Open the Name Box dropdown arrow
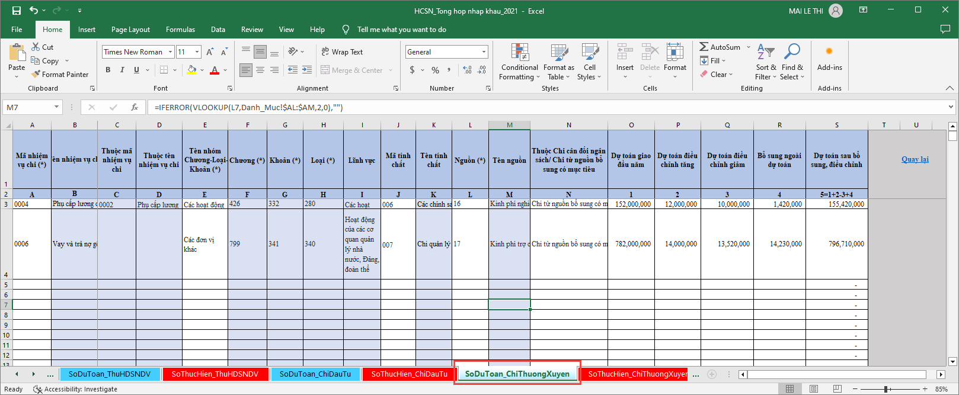Screen dimensions: 959x395 [57, 107]
